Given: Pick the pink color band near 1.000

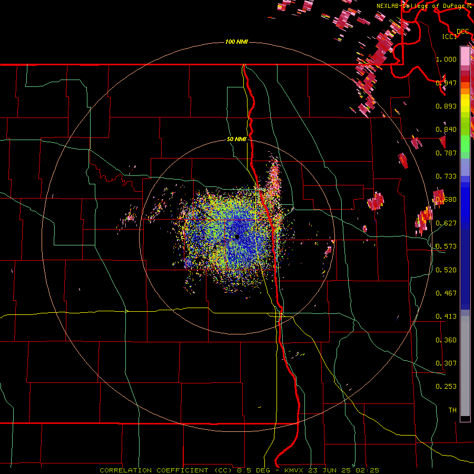Looking at the screenshot, I should click(x=465, y=56).
